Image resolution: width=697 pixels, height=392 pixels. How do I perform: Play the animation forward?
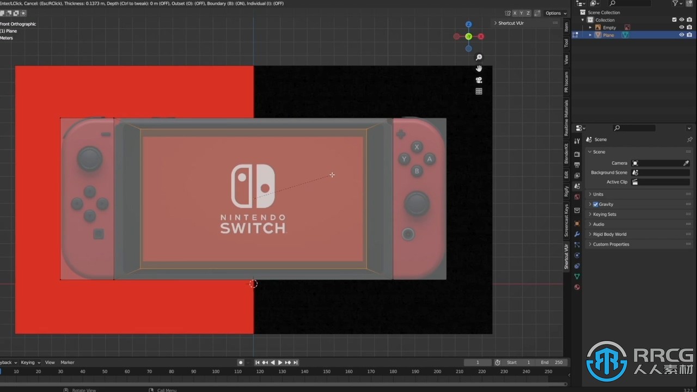280,363
